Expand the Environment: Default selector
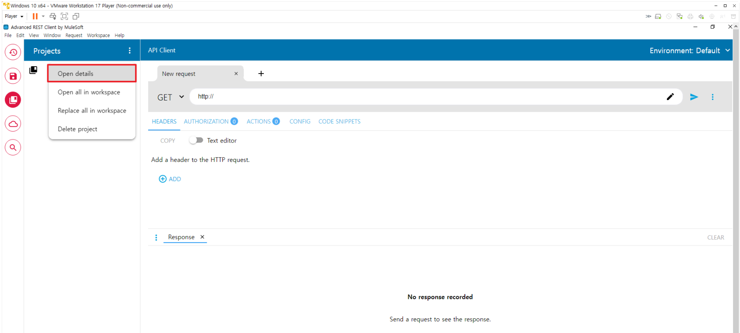Image resolution: width=740 pixels, height=333 pixels. click(x=690, y=51)
